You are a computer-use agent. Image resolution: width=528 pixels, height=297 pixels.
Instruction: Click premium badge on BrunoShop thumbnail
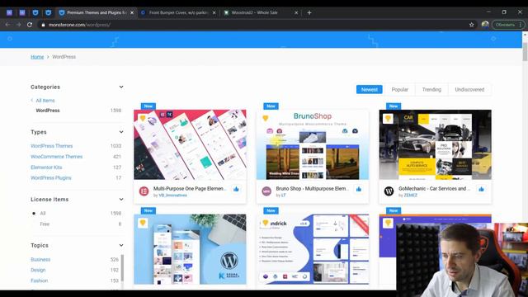click(266, 118)
